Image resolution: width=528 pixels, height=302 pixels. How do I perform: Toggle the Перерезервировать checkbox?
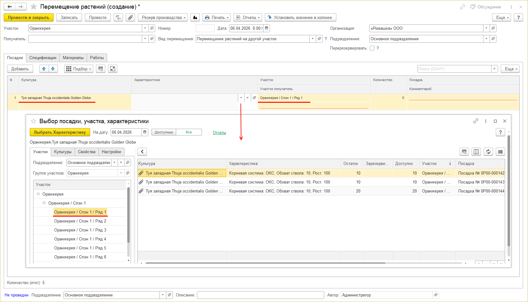[372, 48]
